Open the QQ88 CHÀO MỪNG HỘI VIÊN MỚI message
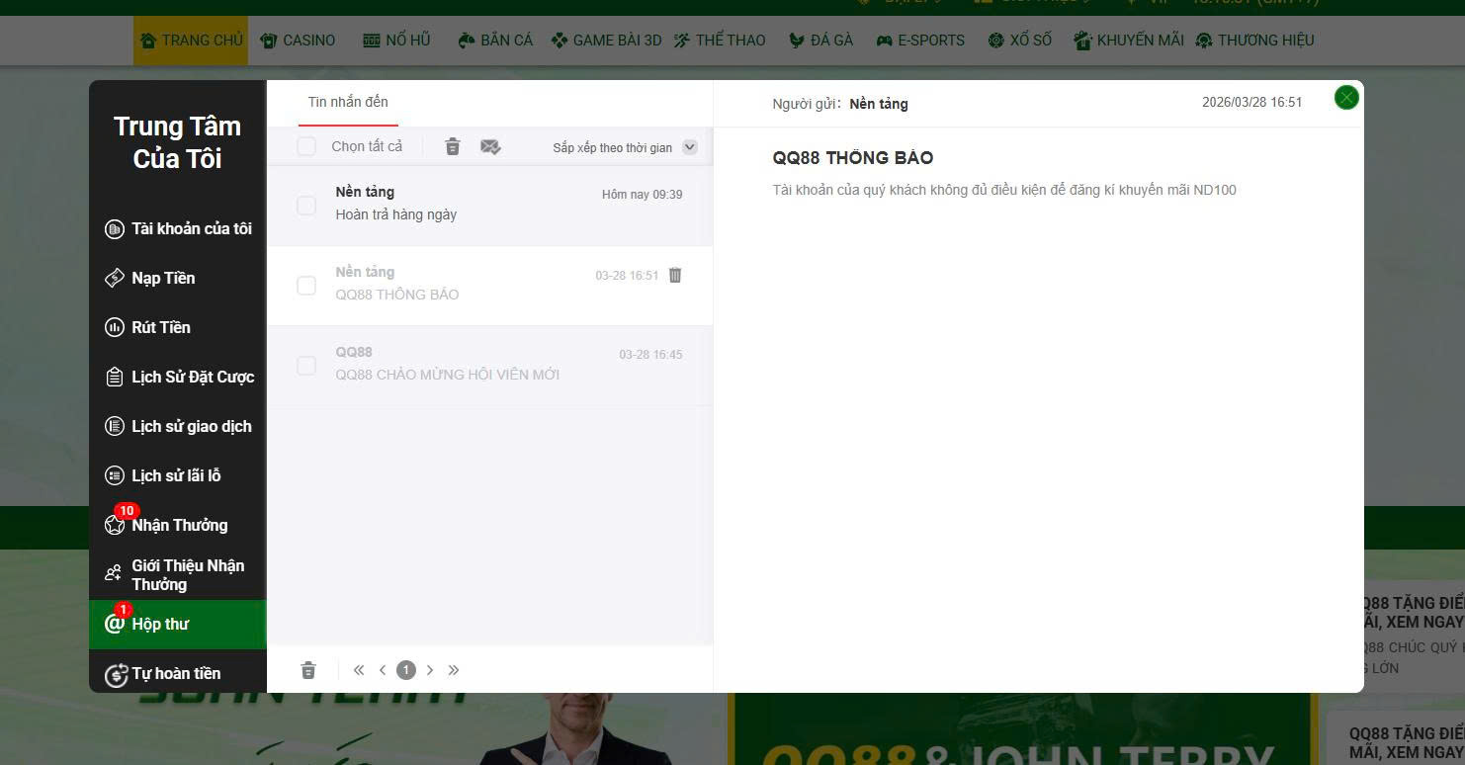Screen dimensions: 1465x765 pyautogui.click(x=490, y=365)
